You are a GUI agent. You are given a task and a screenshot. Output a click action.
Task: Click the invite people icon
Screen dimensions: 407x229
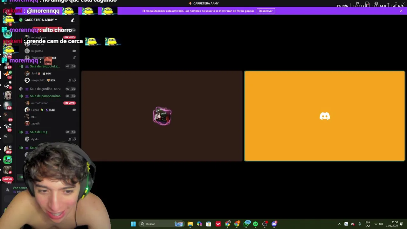pyautogui.click(x=73, y=20)
